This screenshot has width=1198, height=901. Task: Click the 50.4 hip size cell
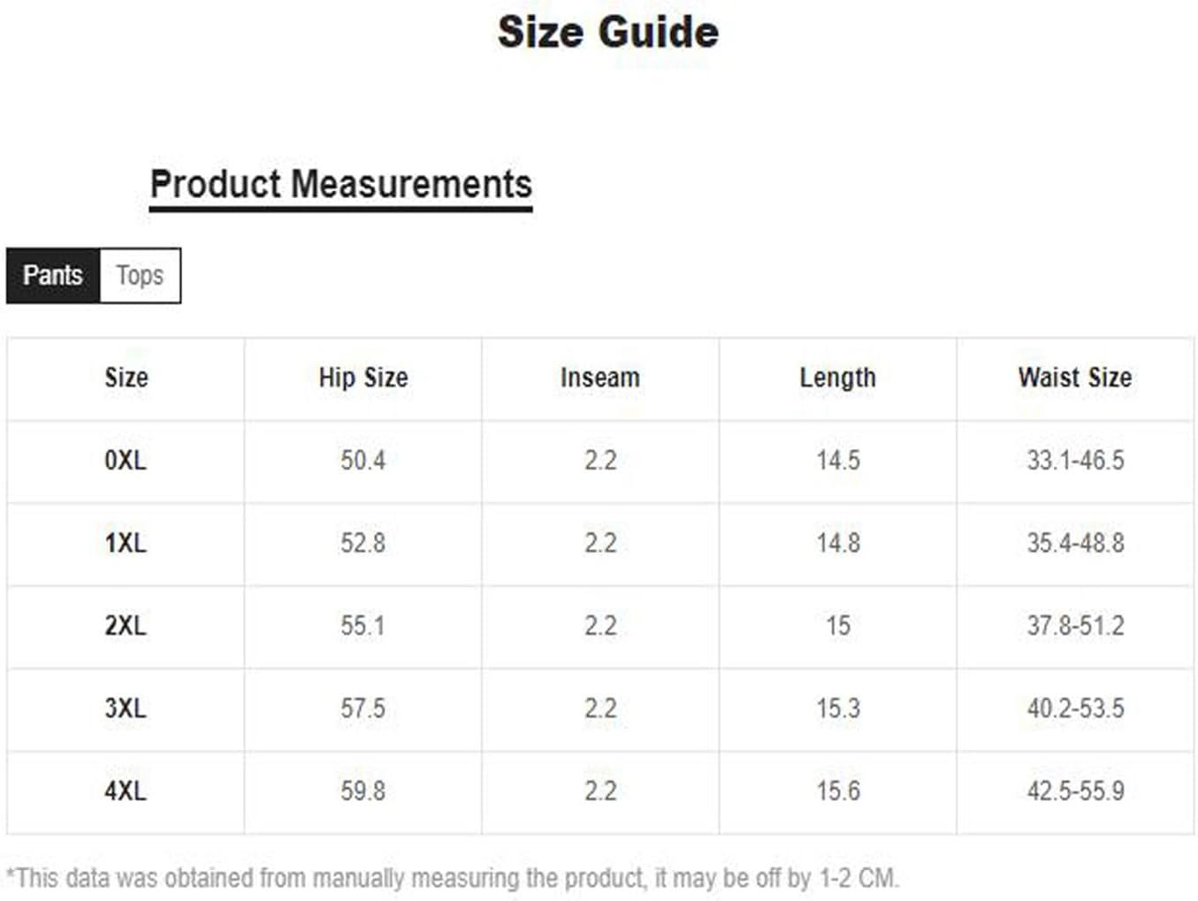click(363, 461)
